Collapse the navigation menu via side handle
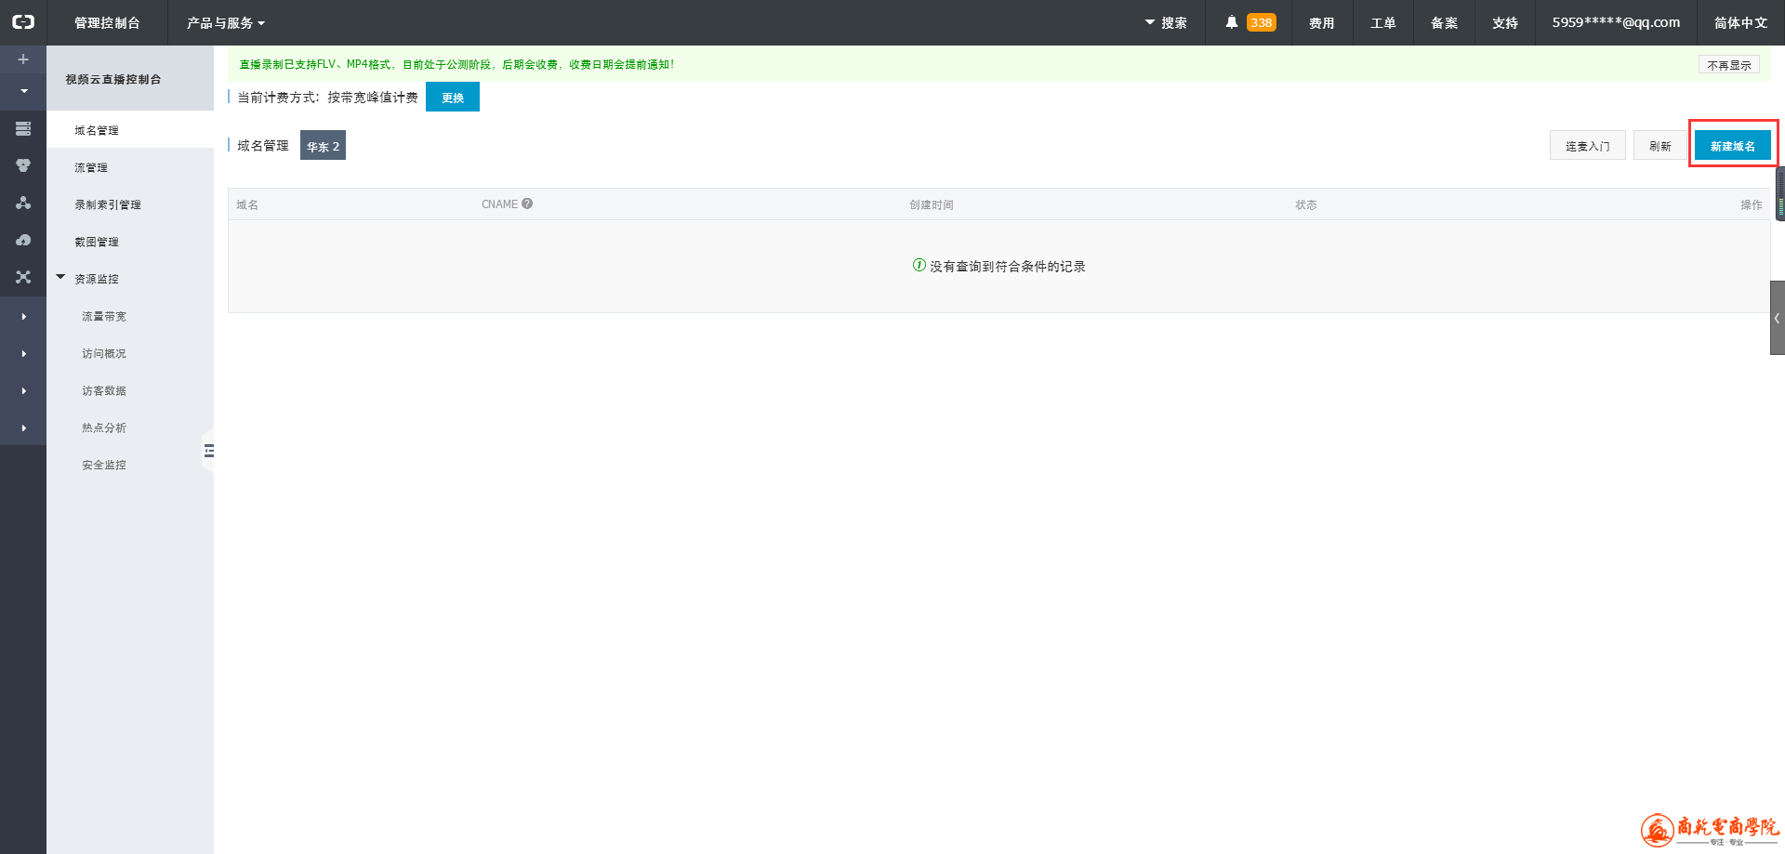 pyautogui.click(x=208, y=451)
